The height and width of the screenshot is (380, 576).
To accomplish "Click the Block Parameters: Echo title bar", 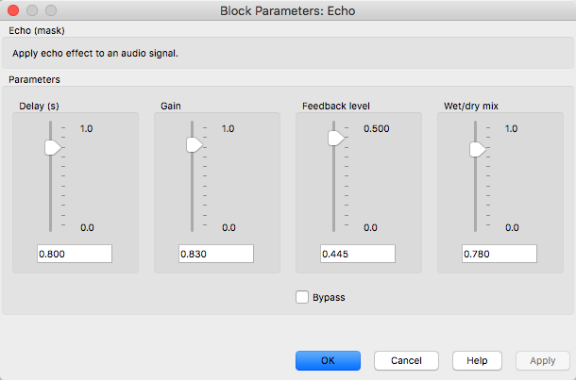I will point(288,11).
